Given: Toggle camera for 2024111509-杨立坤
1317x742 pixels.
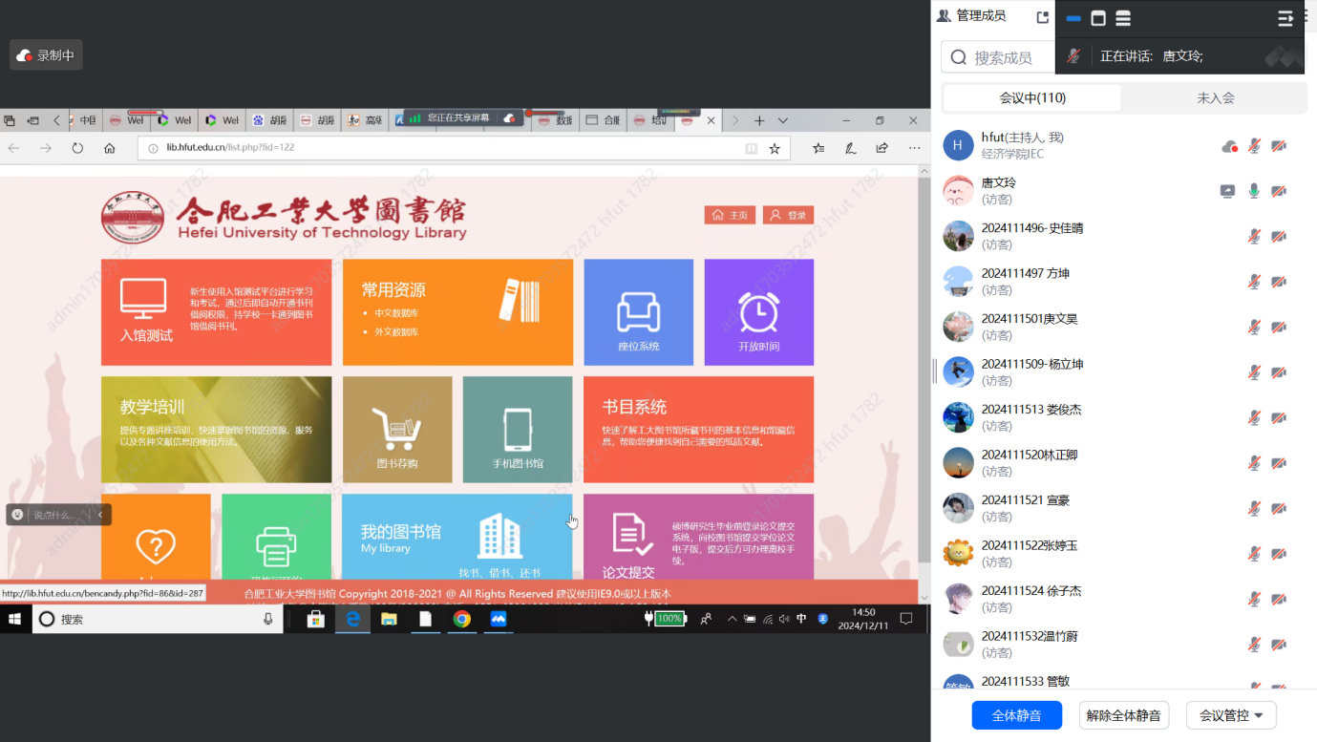Looking at the screenshot, I should (1279, 372).
